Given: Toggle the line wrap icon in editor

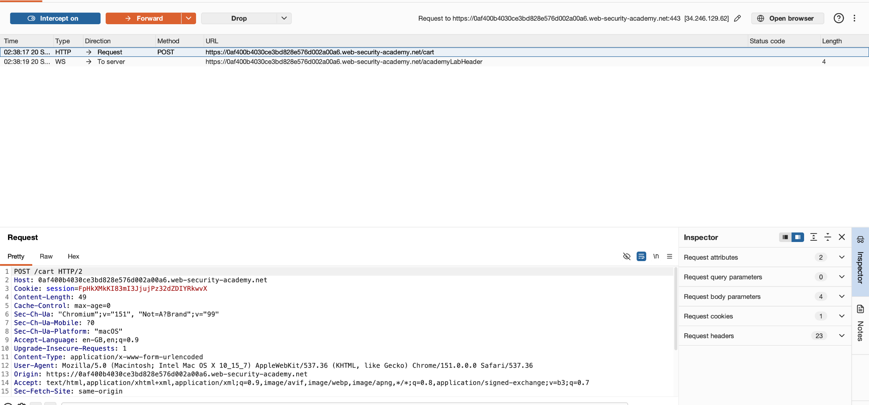Looking at the screenshot, I should point(641,256).
